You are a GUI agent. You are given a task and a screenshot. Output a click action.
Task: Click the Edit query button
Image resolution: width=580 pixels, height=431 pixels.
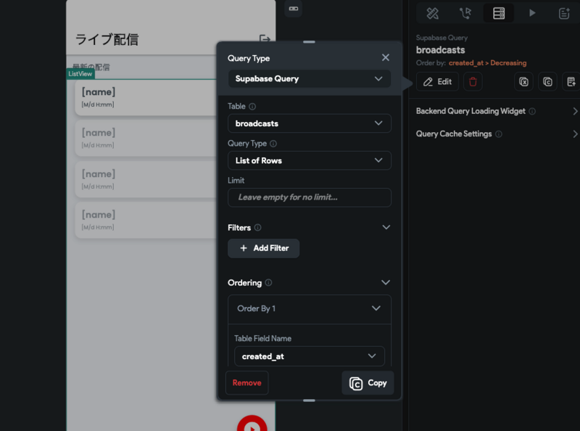(437, 82)
